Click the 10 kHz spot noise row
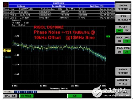 tap(97, 12)
